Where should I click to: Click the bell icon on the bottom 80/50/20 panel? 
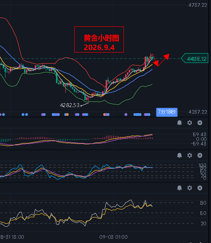179,188
